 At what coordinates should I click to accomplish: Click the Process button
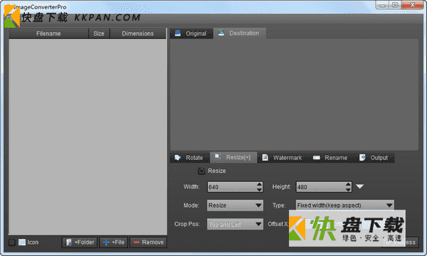click(400, 242)
